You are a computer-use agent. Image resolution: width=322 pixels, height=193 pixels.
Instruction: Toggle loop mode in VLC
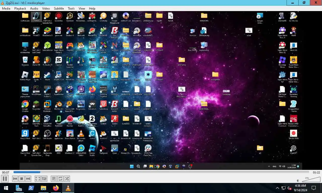[60, 179]
